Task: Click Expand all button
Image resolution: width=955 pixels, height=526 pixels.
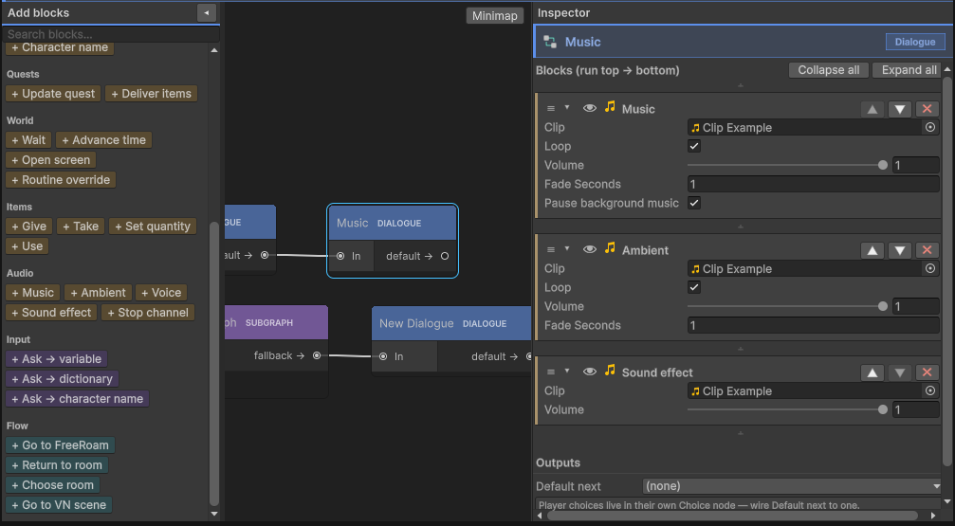Action: pos(909,70)
